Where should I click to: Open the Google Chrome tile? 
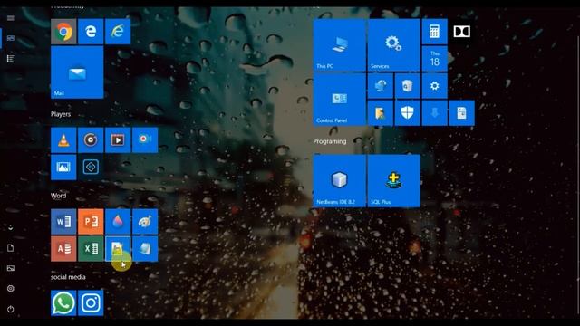(63, 32)
